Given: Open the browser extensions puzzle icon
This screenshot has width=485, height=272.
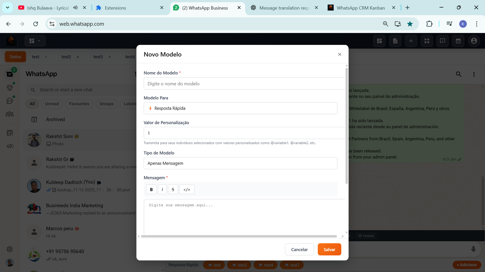Looking at the screenshot, I should (429, 24).
